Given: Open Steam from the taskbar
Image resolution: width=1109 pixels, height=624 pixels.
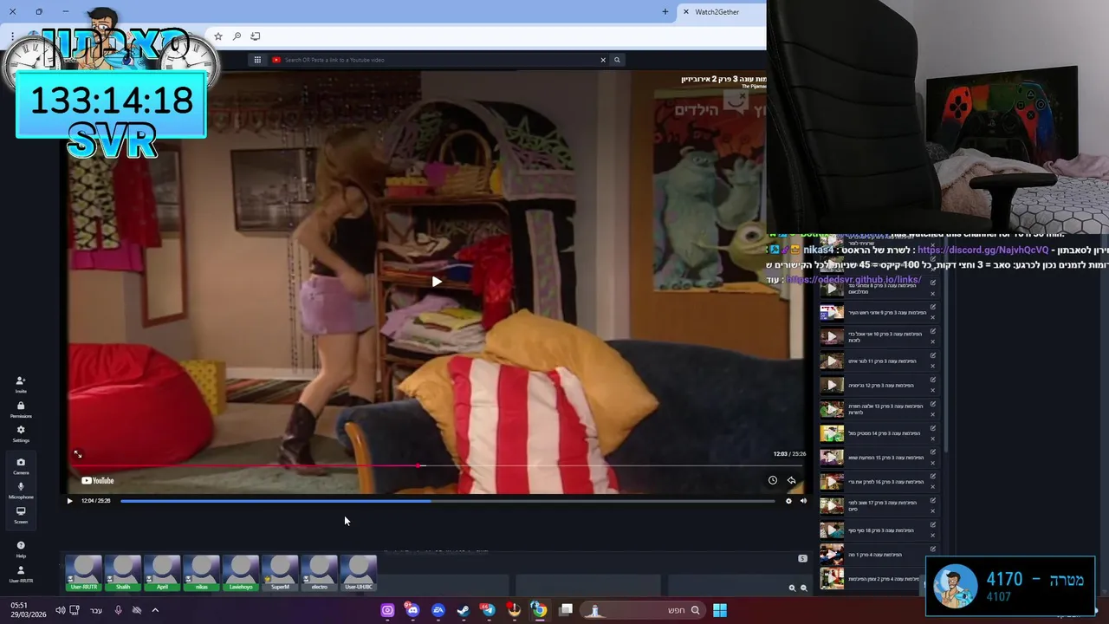Looking at the screenshot, I should pos(463,610).
